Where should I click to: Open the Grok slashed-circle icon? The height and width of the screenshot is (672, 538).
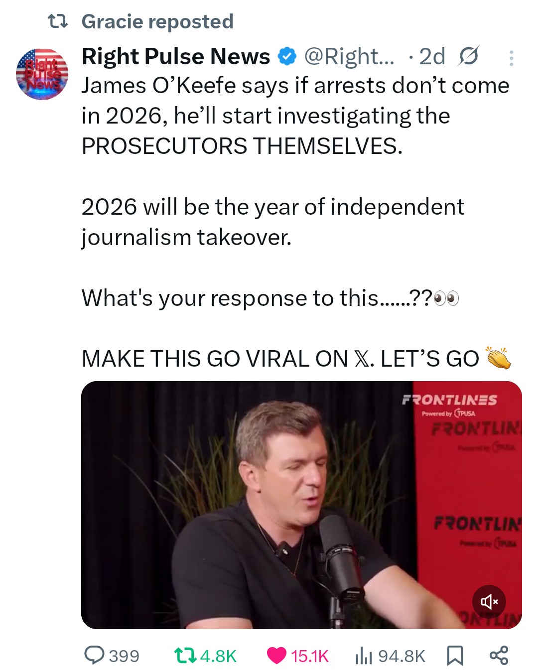click(468, 56)
